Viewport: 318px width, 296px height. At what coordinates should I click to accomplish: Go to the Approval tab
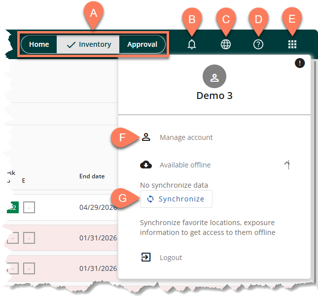click(142, 44)
